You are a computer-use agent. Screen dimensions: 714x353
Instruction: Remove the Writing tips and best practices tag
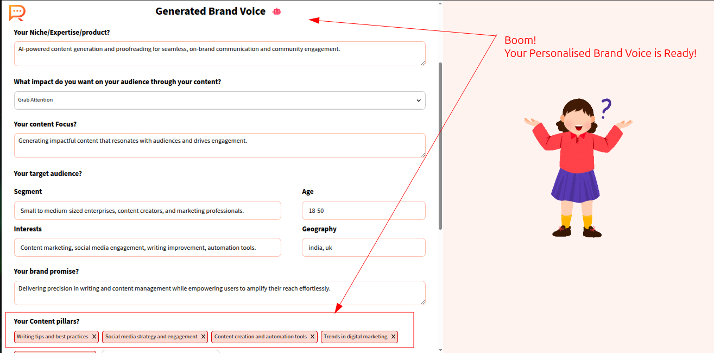pyautogui.click(x=94, y=337)
